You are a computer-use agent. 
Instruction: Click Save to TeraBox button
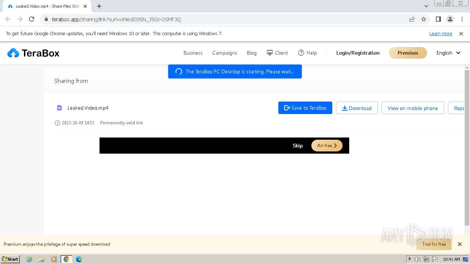(x=305, y=108)
